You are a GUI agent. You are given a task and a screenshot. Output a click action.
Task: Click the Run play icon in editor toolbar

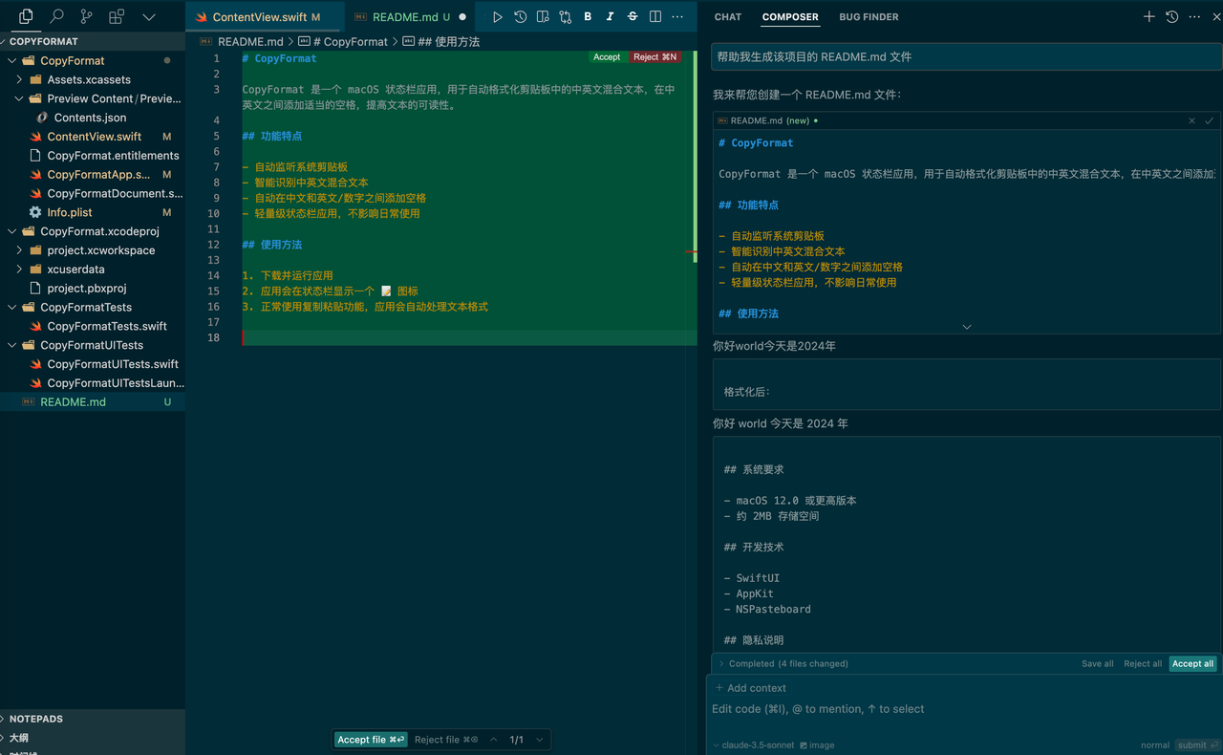click(497, 17)
